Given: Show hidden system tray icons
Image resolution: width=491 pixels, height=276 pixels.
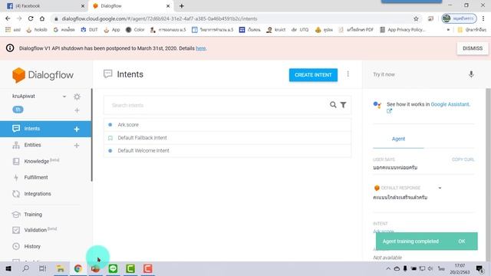Looking at the screenshot, I should coord(388,268).
